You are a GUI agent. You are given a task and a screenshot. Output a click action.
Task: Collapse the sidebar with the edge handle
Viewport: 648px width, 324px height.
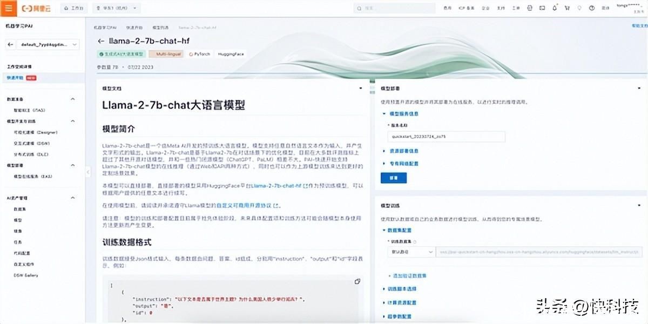(x=88, y=172)
